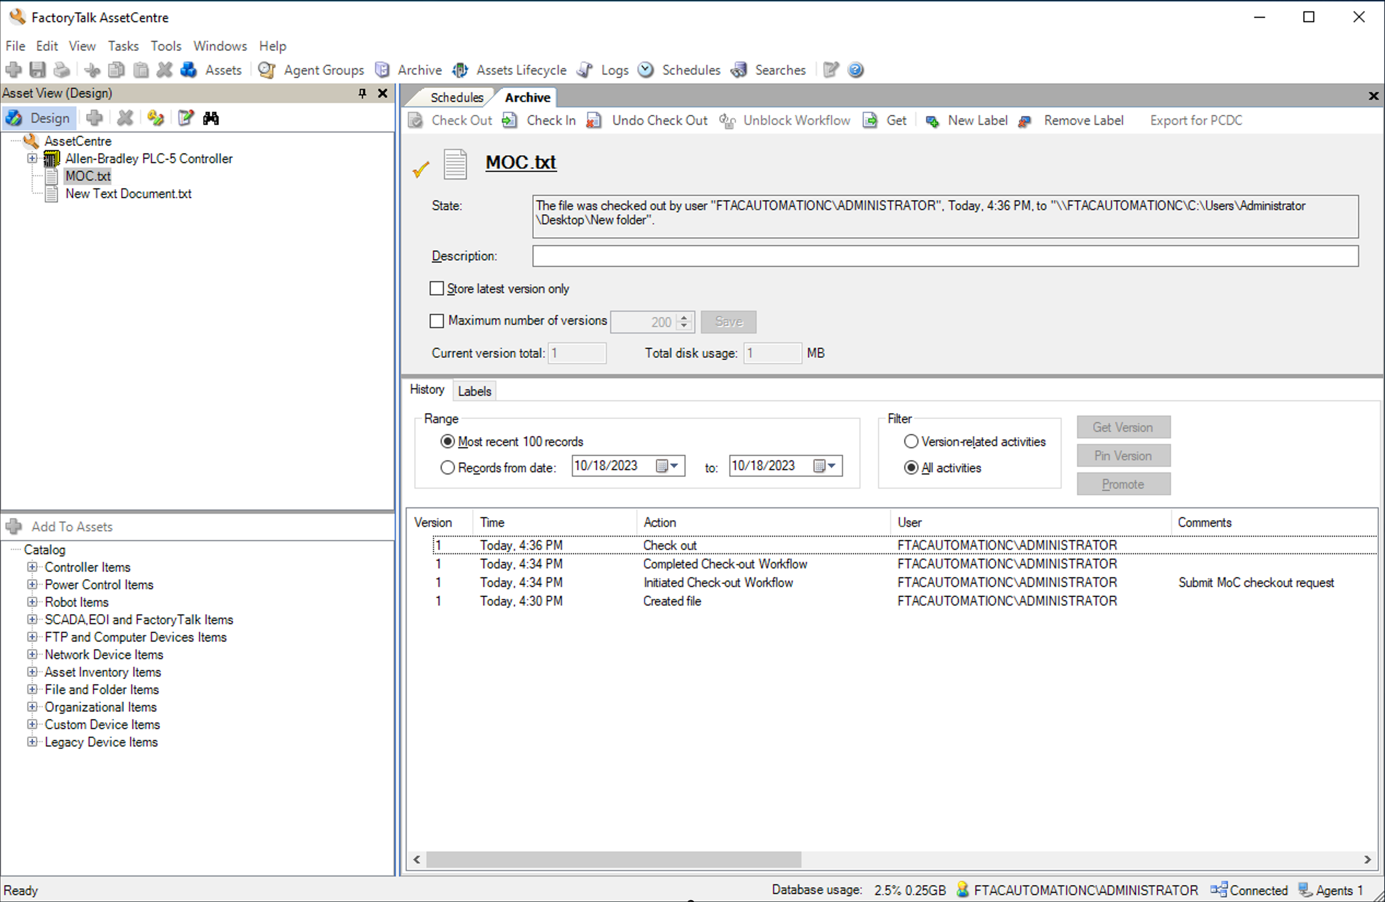Select Version-related activities filter option
The image size is (1385, 902).
coord(911,441)
